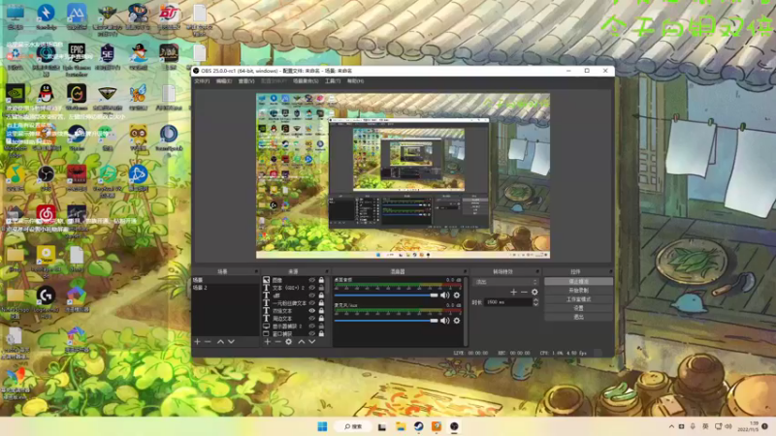Switch to the OBS taskbar icon
Screen dimensions: 776x436
tap(454, 426)
